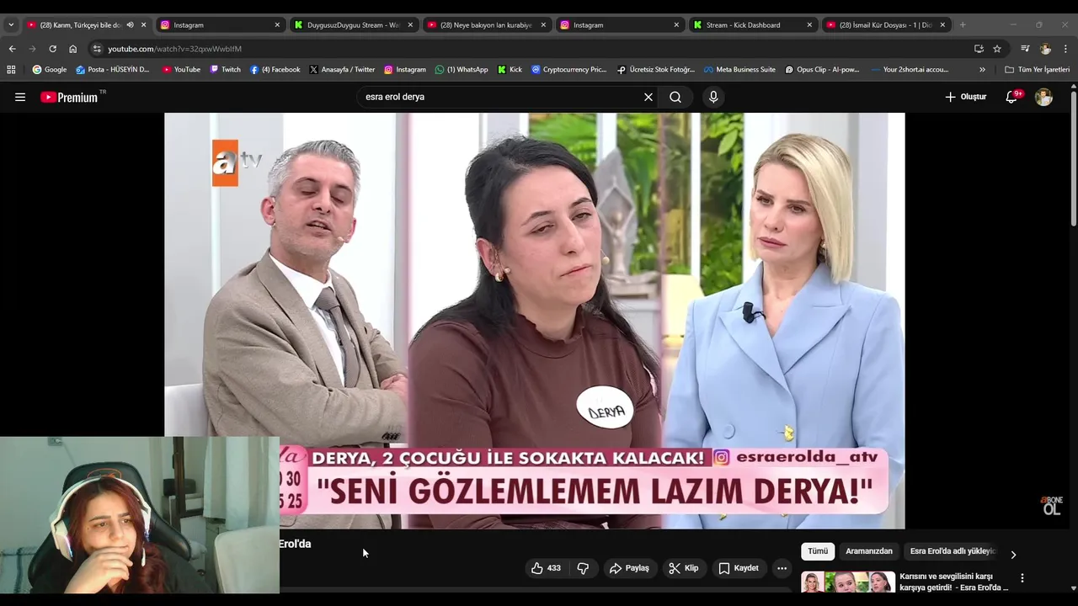Screen dimensions: 1078x606
Task: Open YouTube notifications bell
Action: 1012,97
